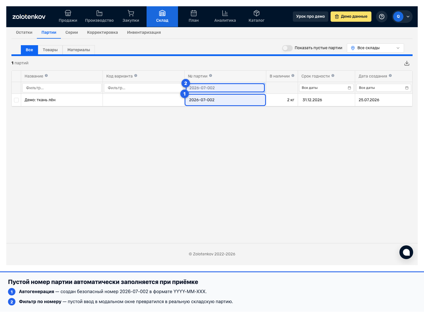This screenshot has width=424, height=312.
Task: Select the Партии tab
Action: coord(49,33)
